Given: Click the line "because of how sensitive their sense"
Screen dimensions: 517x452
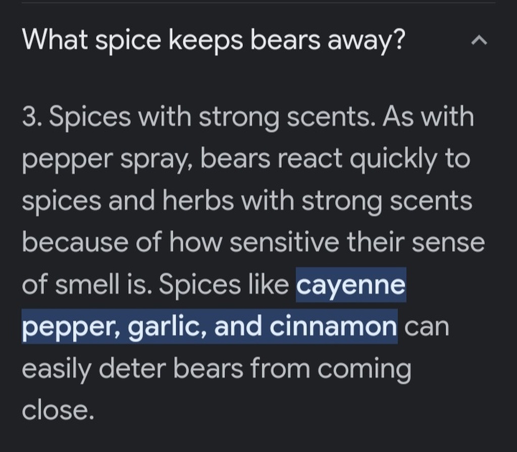Looking at the screenshot, I should 253,243.
